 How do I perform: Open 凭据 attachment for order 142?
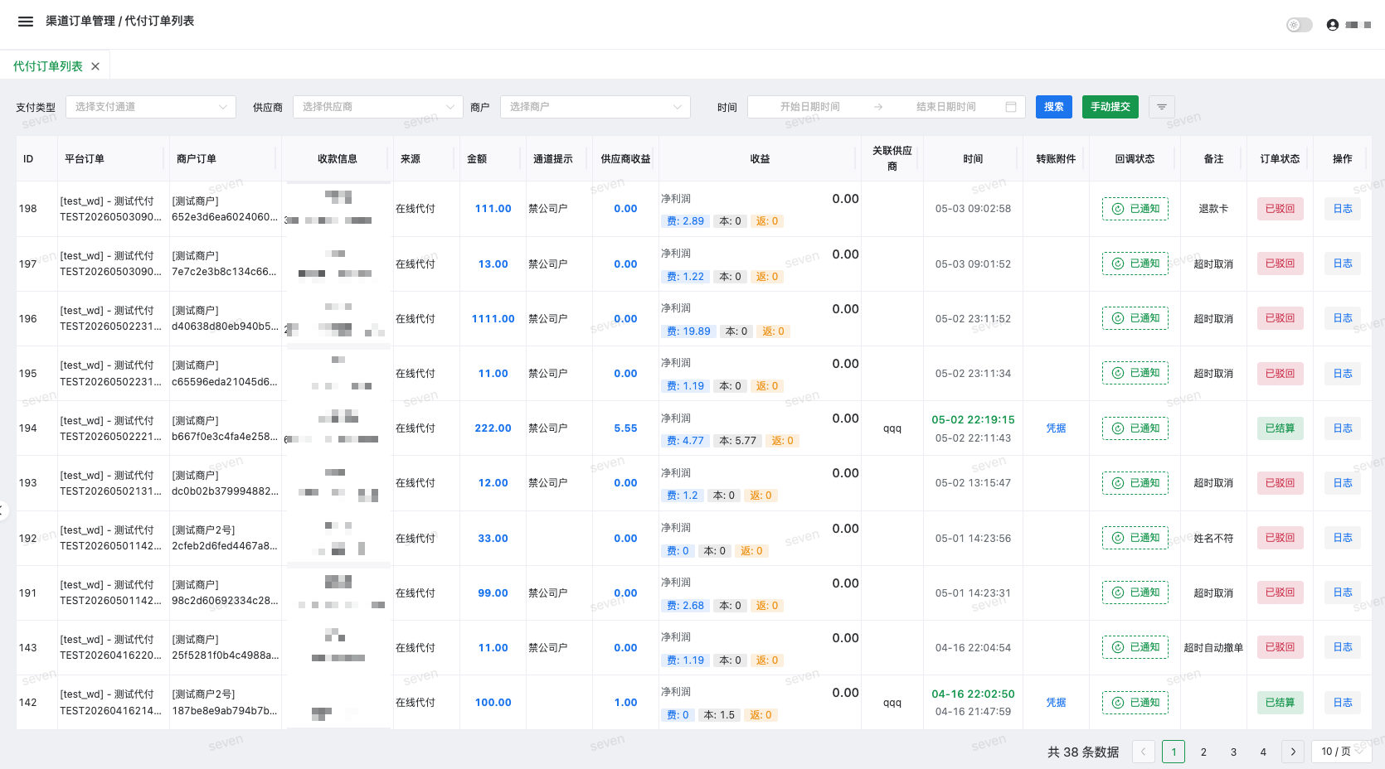[x=1056, y=703]
